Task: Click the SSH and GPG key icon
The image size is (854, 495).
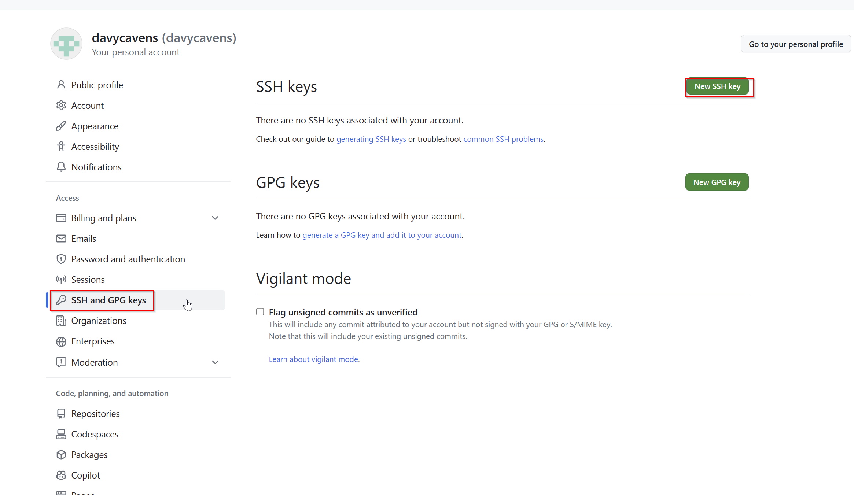Action: [61, 300]
